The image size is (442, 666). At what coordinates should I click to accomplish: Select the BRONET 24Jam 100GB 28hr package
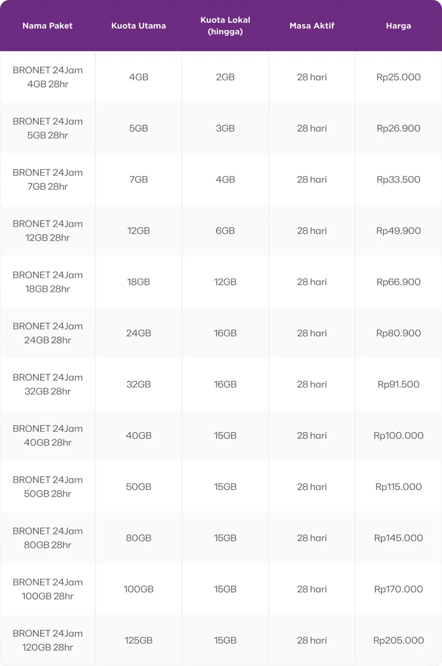click(x=48, y=589)
